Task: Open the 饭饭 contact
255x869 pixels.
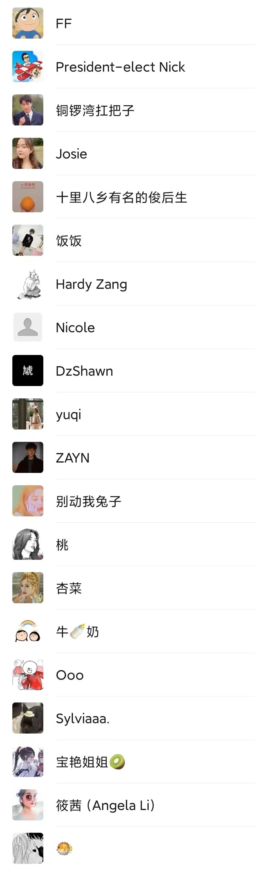Action: 127,240
